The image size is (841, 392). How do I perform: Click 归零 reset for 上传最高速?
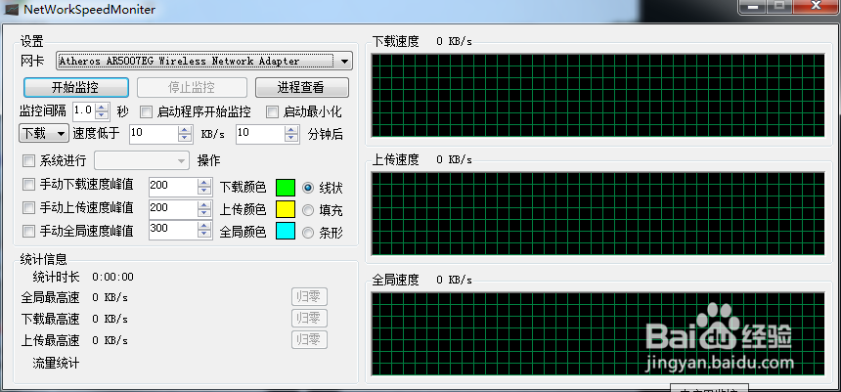pos(309,339)
